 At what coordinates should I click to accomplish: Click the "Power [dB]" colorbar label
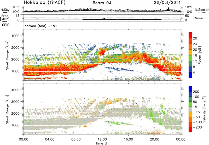pyautogui.click(x=200, y=55)
